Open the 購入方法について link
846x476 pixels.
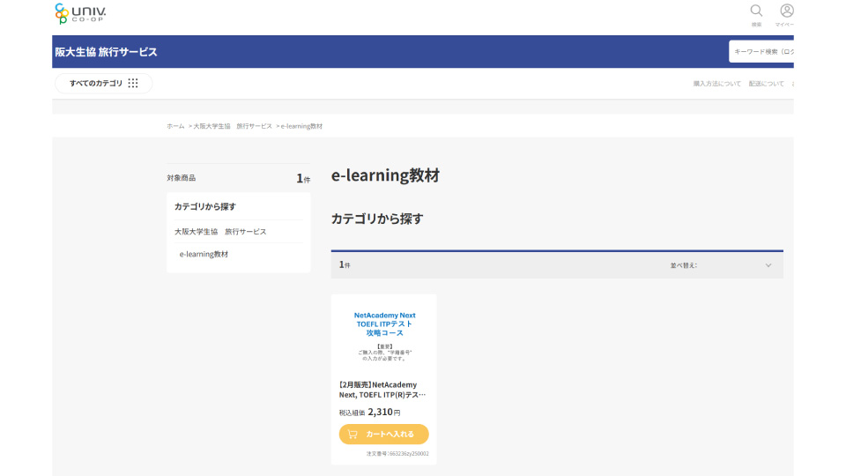716,84
